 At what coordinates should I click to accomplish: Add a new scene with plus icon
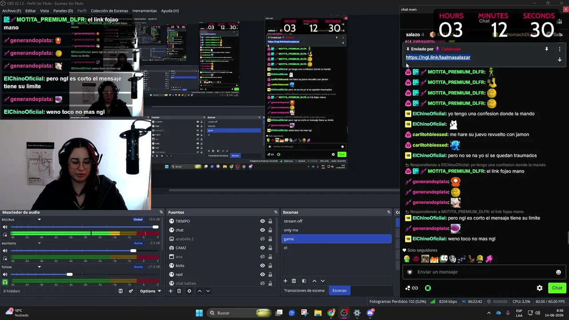point(285,281)
